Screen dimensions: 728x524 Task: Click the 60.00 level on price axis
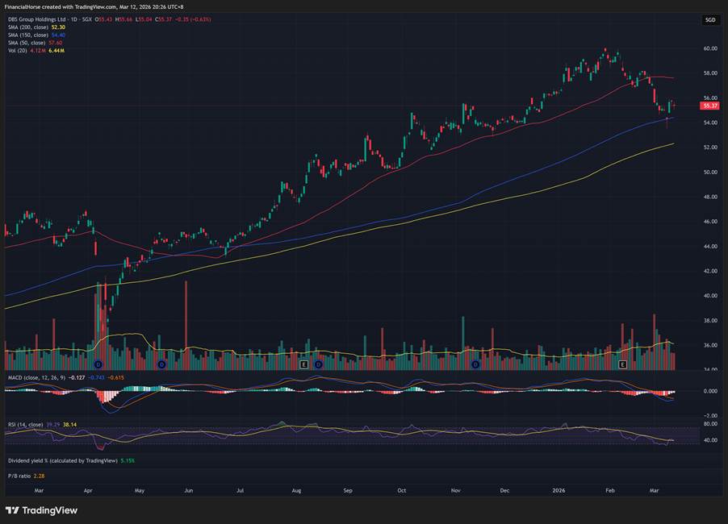[x=710, y=48]
